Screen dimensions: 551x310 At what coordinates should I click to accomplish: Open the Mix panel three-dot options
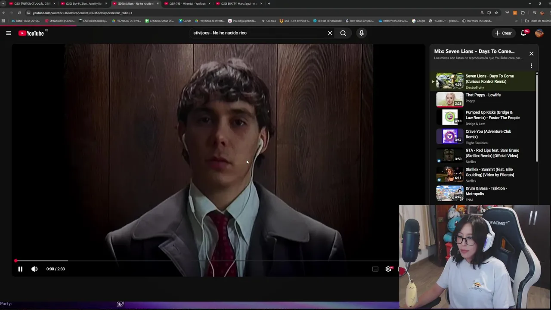531,66
